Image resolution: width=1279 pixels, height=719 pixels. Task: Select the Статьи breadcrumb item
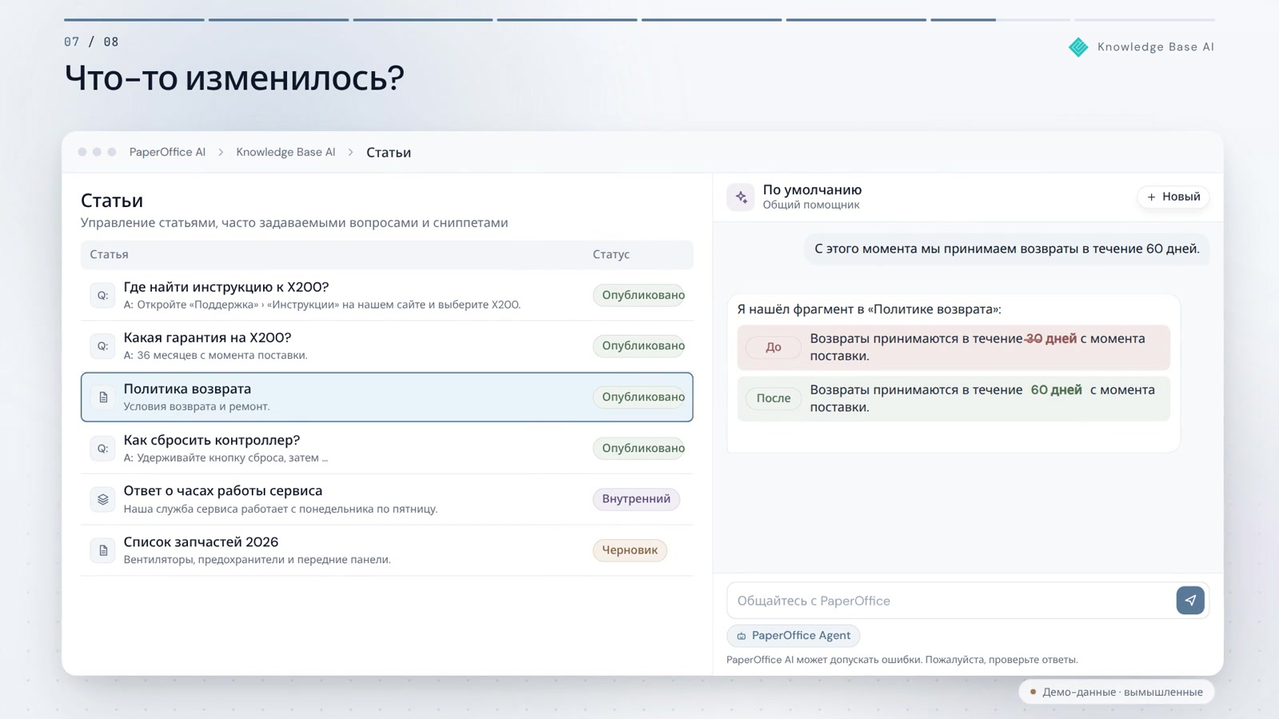point(388,153)
